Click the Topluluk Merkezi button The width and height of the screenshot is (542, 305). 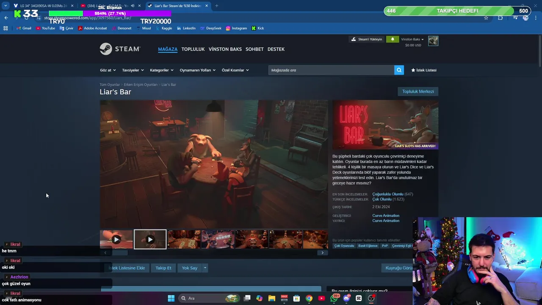(418, 91)
